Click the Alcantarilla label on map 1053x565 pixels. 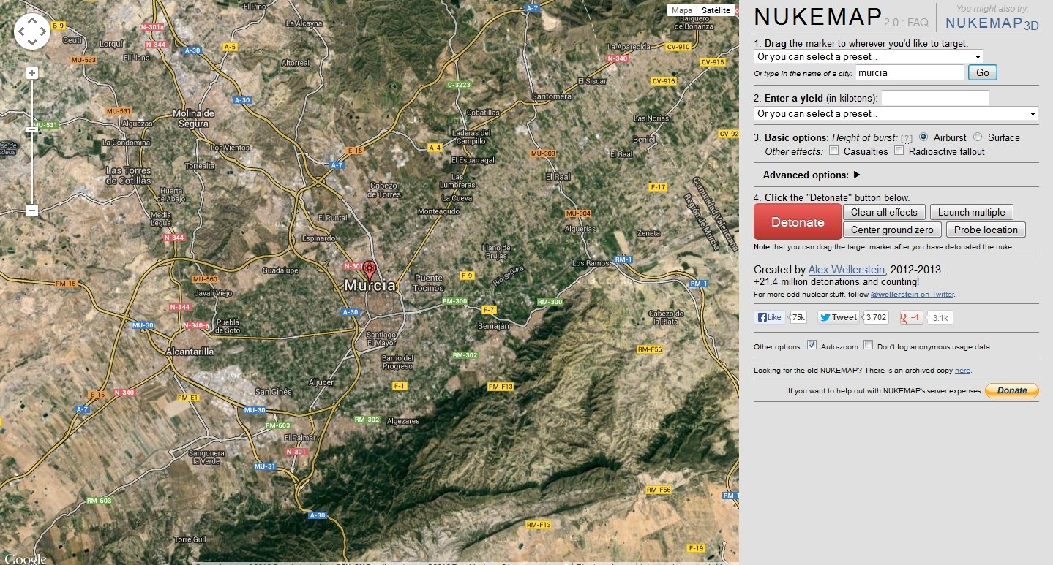click(190, 351)
